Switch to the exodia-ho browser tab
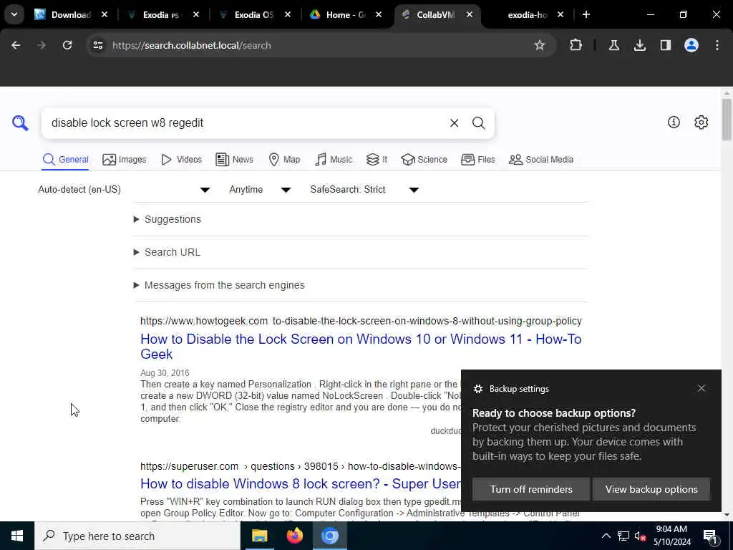 tap(528, 14)
